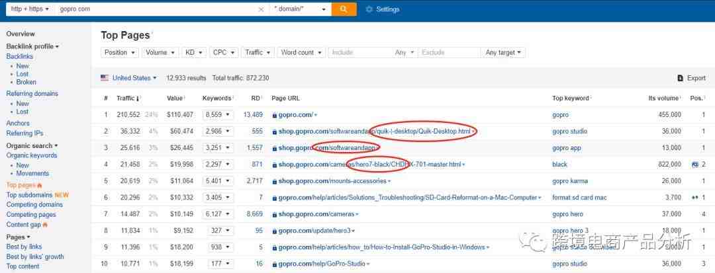Screen dimensions: 715x273
Task: Open the Traffic filter dropdown
Action: point(258,52)
